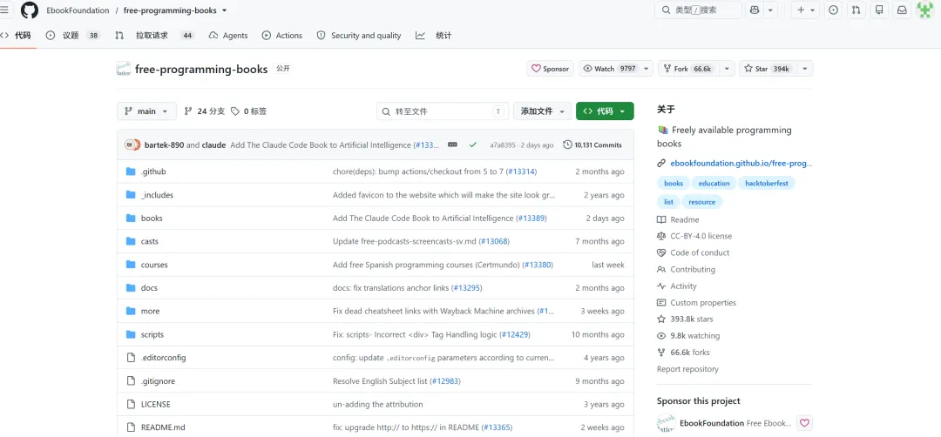Open the 10,131 Commits history

coord(592,145)
